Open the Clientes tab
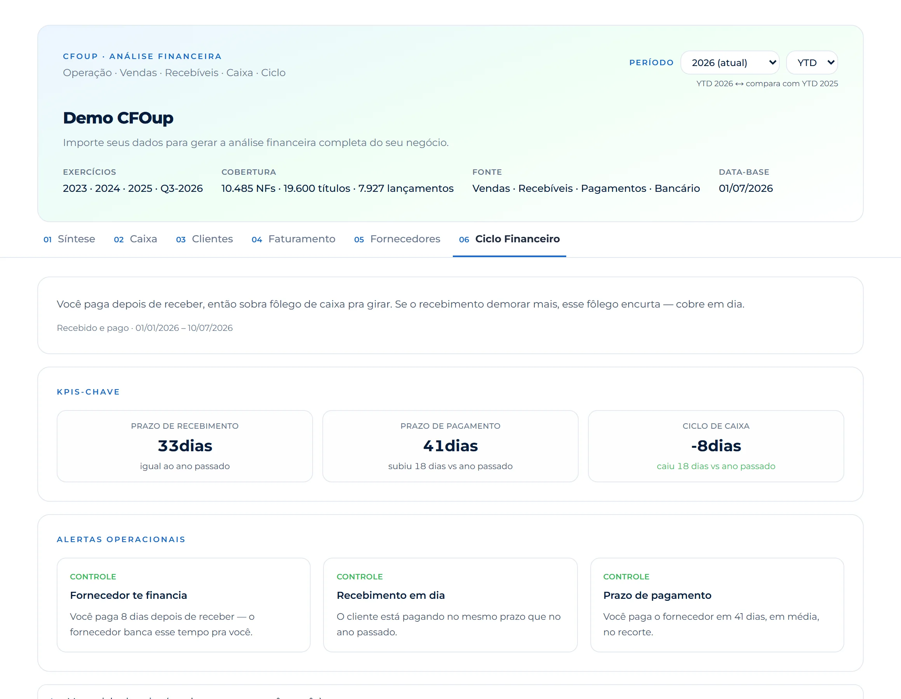 coord(204,239)
